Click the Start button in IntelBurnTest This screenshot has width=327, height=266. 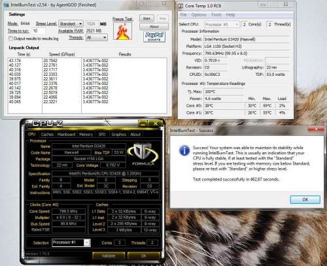click(x=146, y=18)
